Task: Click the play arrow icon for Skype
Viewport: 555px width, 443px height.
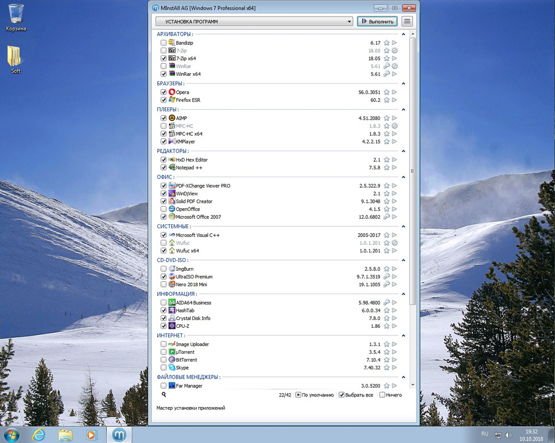Action: [x=394, y=368]
